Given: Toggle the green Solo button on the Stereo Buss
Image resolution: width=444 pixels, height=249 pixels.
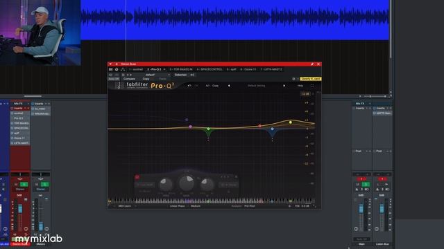Looking at the screenshot, I should [x=24, y=185].
